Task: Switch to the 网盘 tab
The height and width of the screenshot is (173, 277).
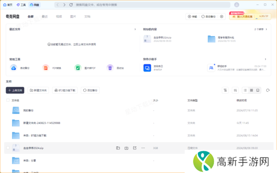Action: [x=34, y=5]
